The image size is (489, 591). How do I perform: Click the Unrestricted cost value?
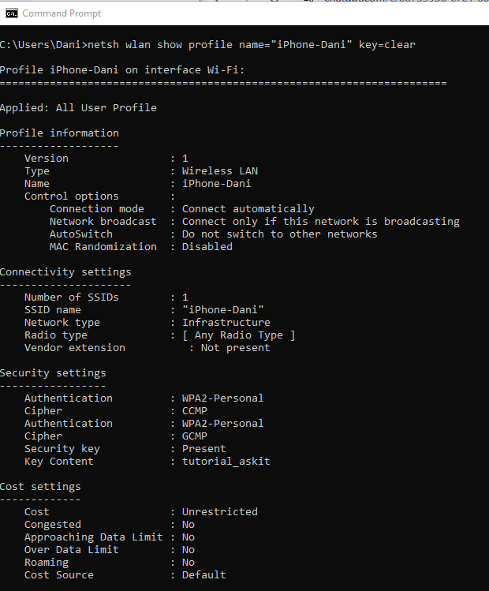coord(220,512)
